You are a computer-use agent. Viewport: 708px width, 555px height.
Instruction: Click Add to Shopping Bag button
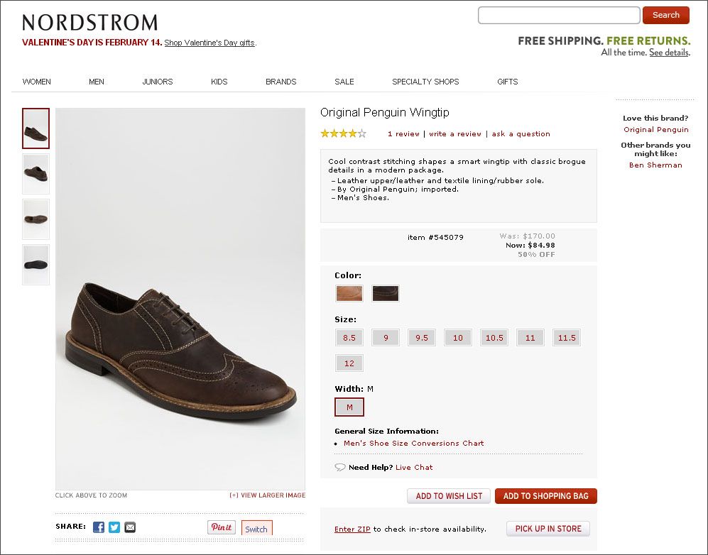point(546,496)
